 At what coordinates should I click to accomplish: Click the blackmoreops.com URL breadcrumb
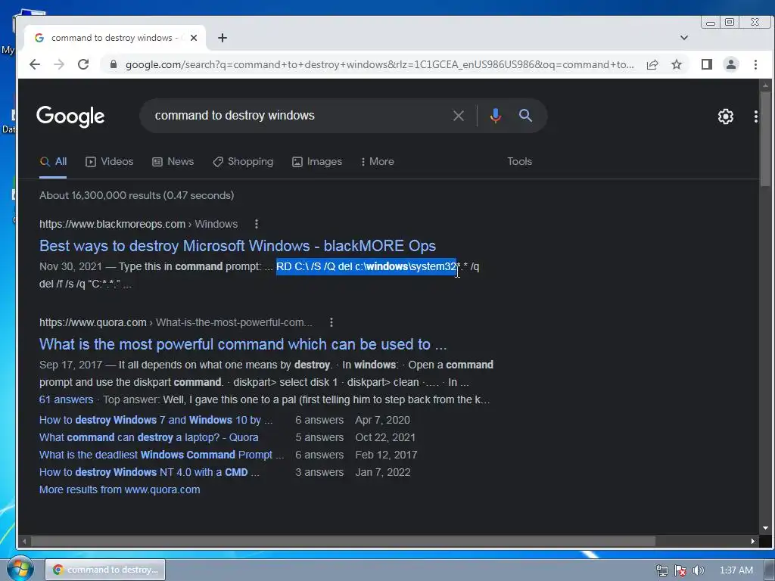click(x=139, y=224)
